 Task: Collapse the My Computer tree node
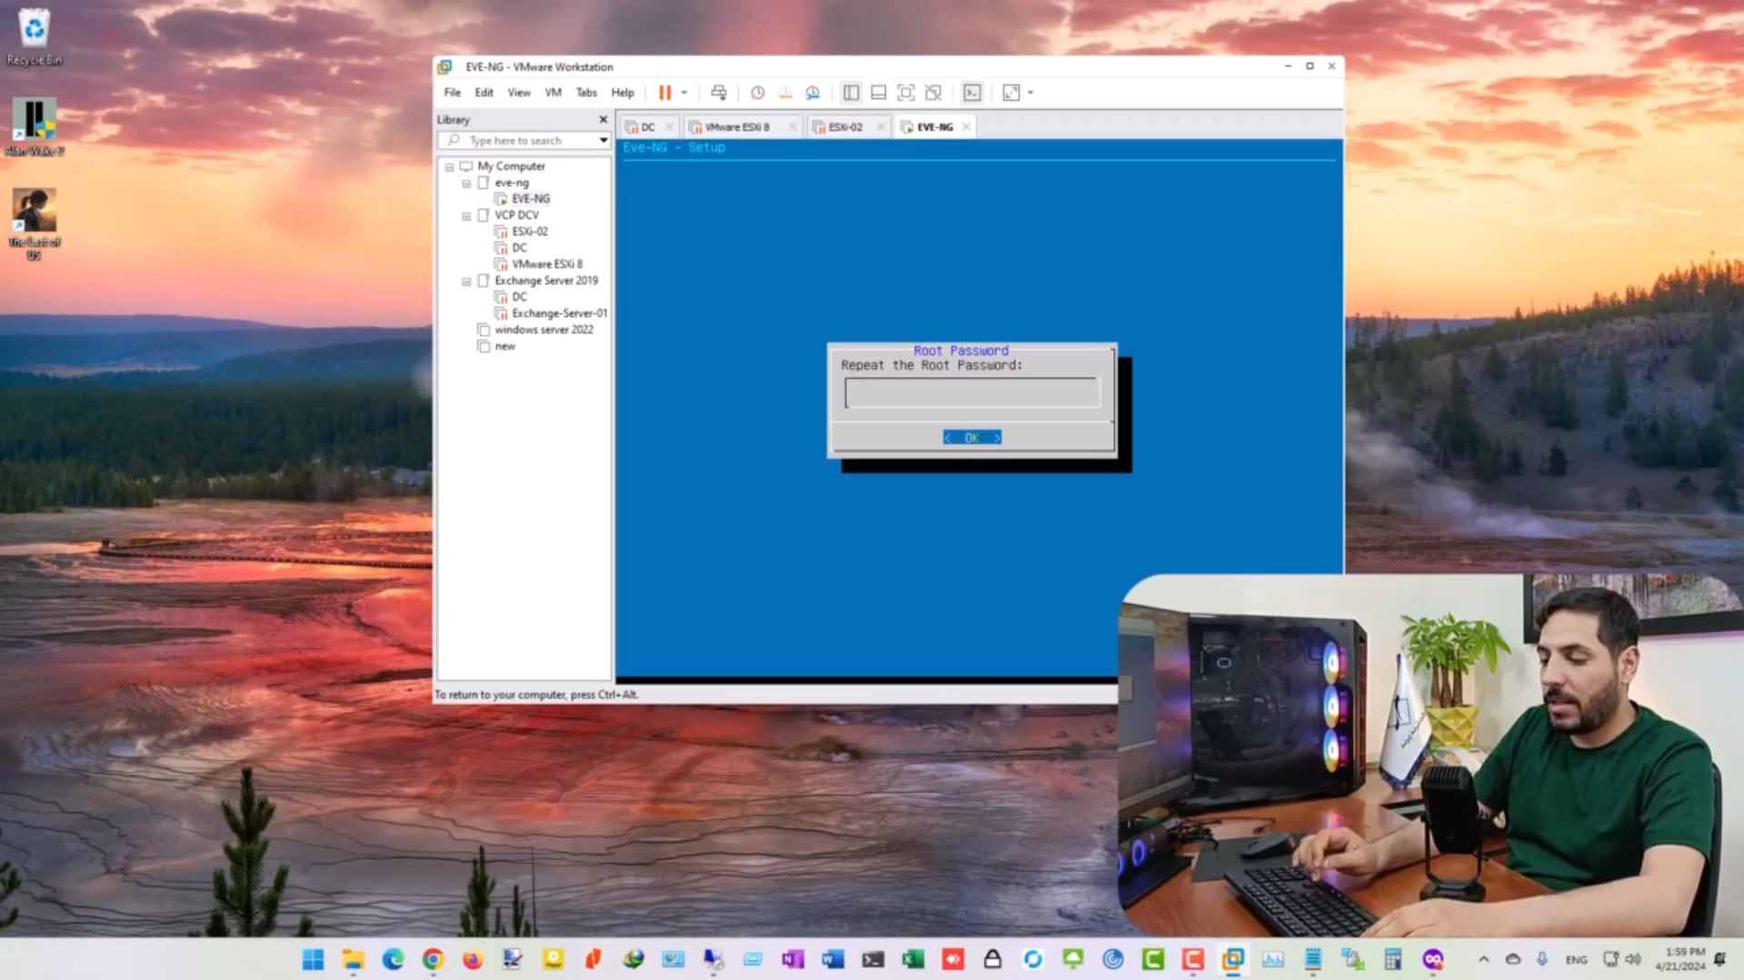point(449,167)
